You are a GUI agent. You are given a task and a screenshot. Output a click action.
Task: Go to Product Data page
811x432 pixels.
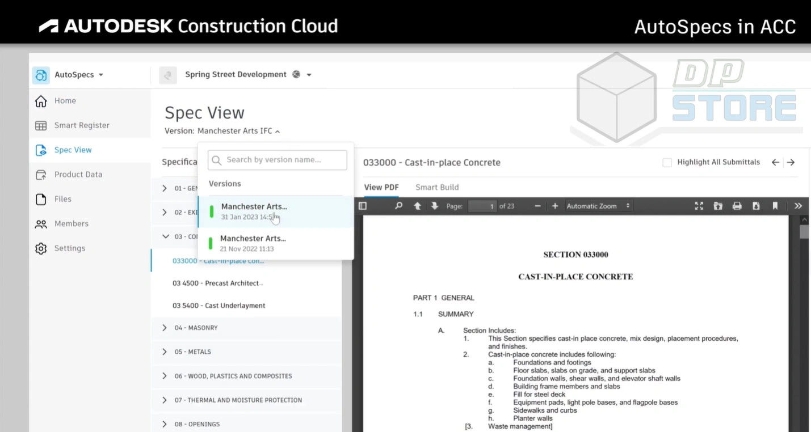coord(78,175)
